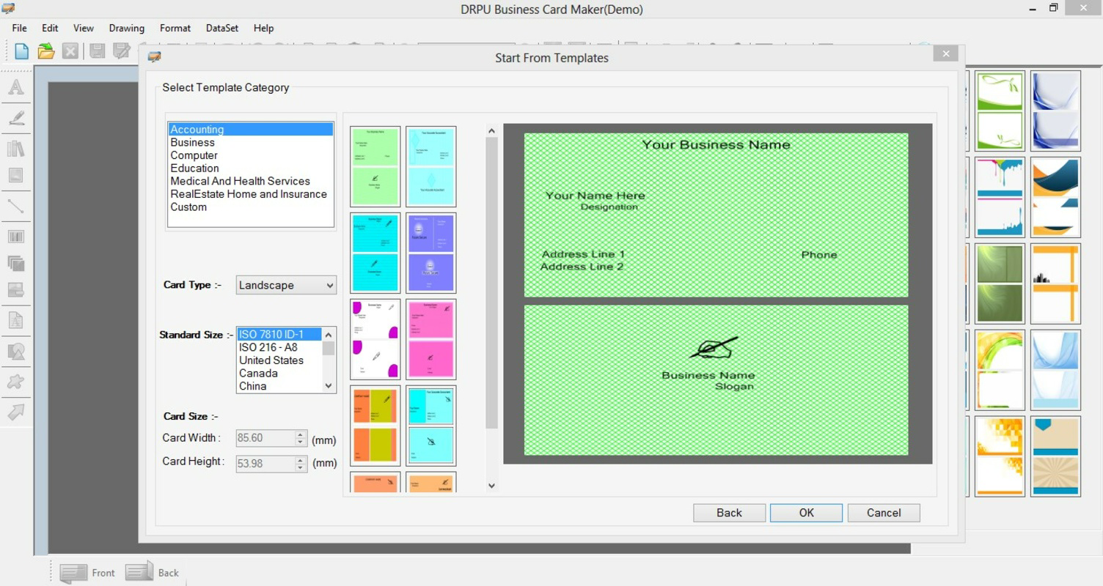Image resolution: width=1103 pixels, height=586 pixels.
Task: Click the template list vertical scrollbar thumb
Action: tap(491, 283)
